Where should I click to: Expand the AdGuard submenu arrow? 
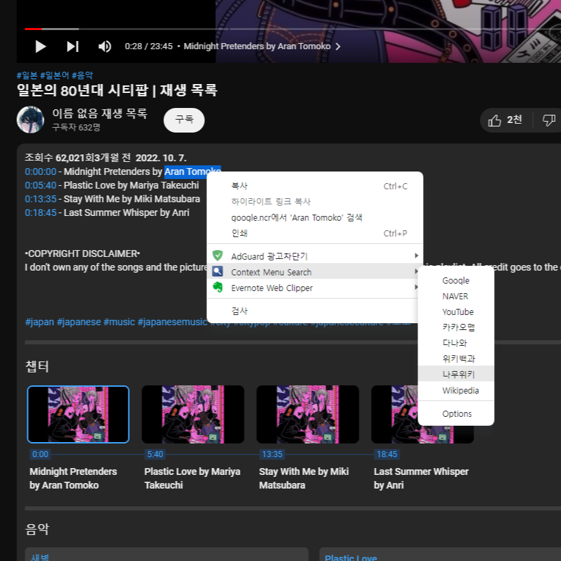pos(416,256)
